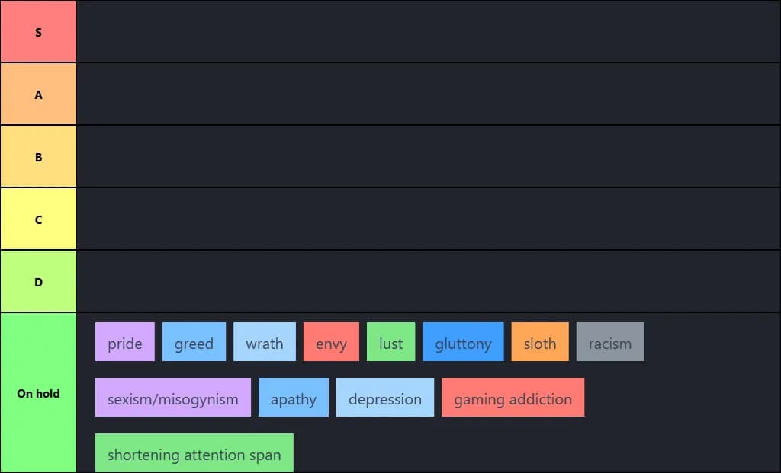
Task: Click the S tier label
Action: pyautogui.click(x=38, y=32)
